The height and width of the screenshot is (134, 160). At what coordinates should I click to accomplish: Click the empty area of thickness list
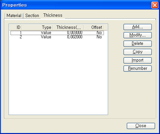click(x=58, y=76)
